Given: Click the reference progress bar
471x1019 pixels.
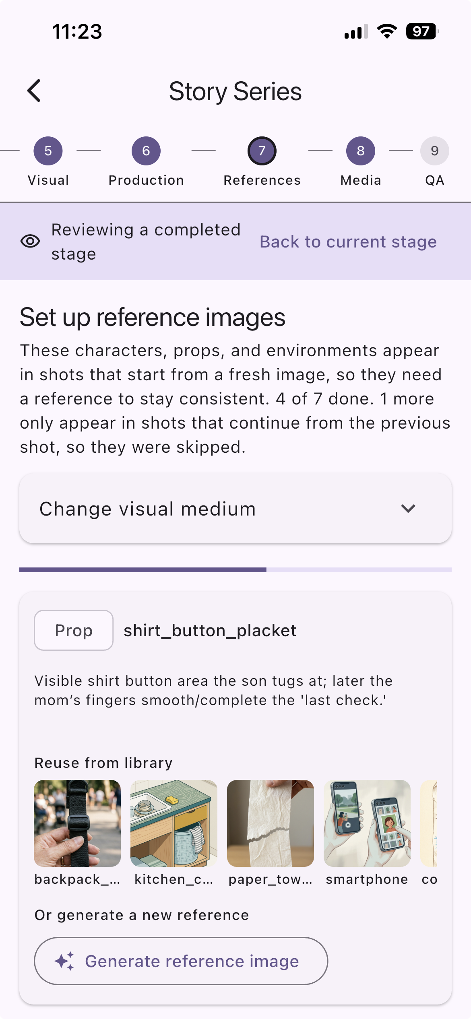Looking at the screenshot, I should [x=235, y=570].
